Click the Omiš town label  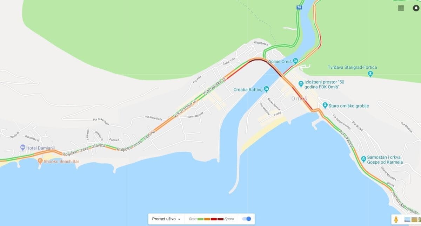pyautogui.click(x=299, y=98)
